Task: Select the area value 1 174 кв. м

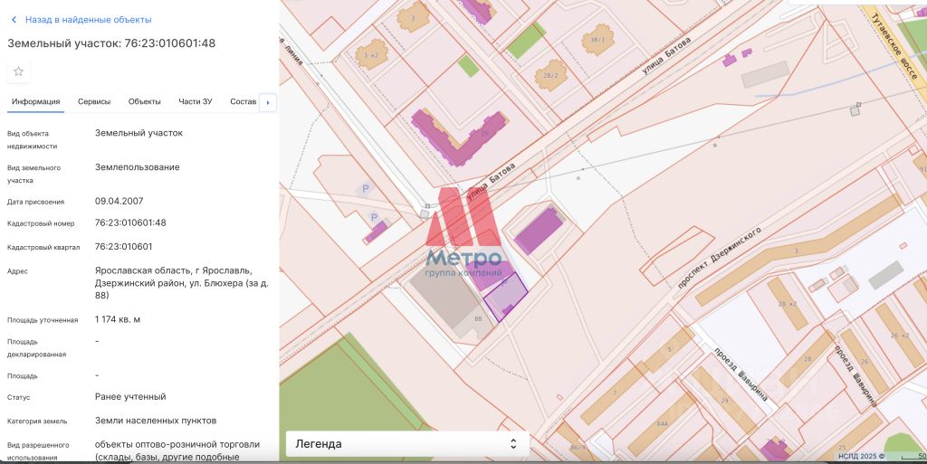Action: (x=118, y=319)
